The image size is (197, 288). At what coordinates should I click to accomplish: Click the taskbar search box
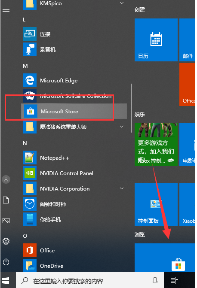click(90, 280)
